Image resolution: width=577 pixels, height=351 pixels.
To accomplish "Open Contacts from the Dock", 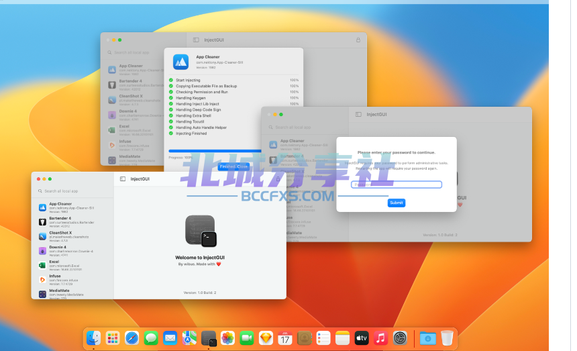I will (x=305, y=338).
